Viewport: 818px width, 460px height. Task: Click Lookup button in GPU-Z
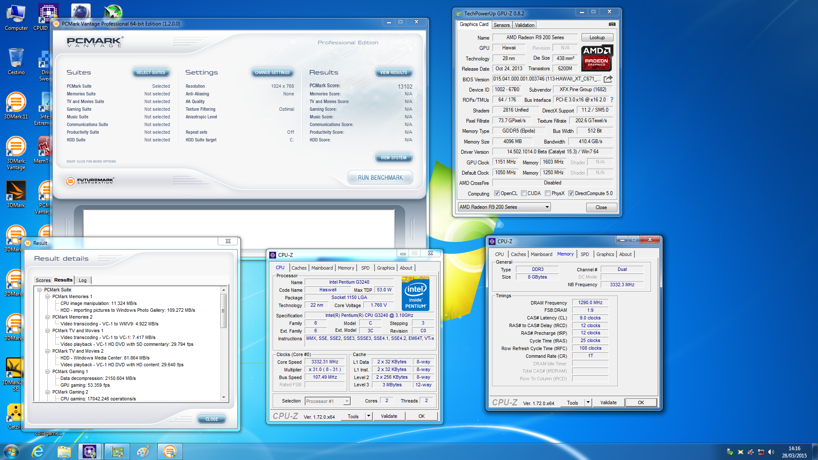tap(597, 37)
